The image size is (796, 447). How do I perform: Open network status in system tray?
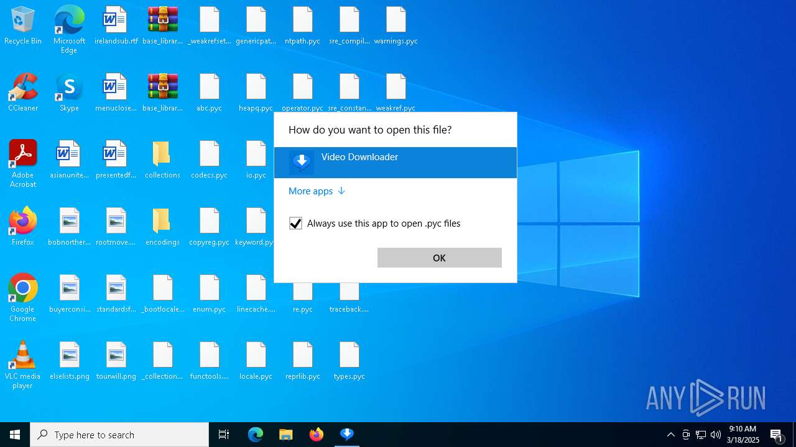coord(701,435)
